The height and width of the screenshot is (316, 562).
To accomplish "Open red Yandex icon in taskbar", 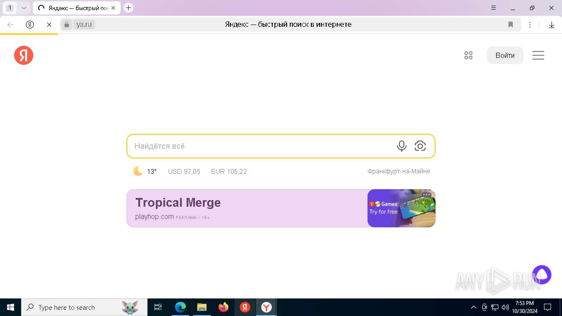I will (245, 307).
